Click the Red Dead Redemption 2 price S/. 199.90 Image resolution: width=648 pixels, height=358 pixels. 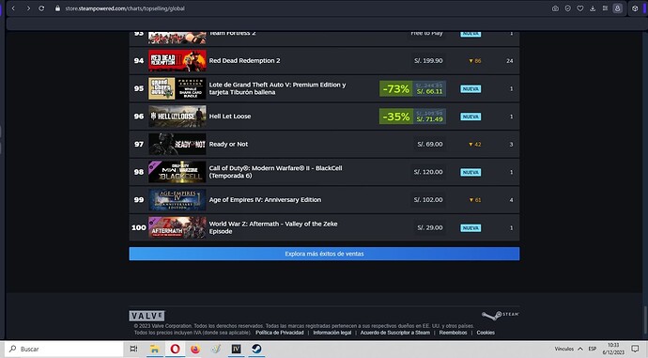428,61
